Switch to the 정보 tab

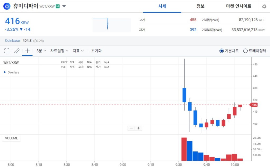[x=200, y=6]
